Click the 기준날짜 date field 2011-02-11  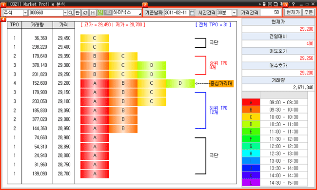click(x=177, y=13)
